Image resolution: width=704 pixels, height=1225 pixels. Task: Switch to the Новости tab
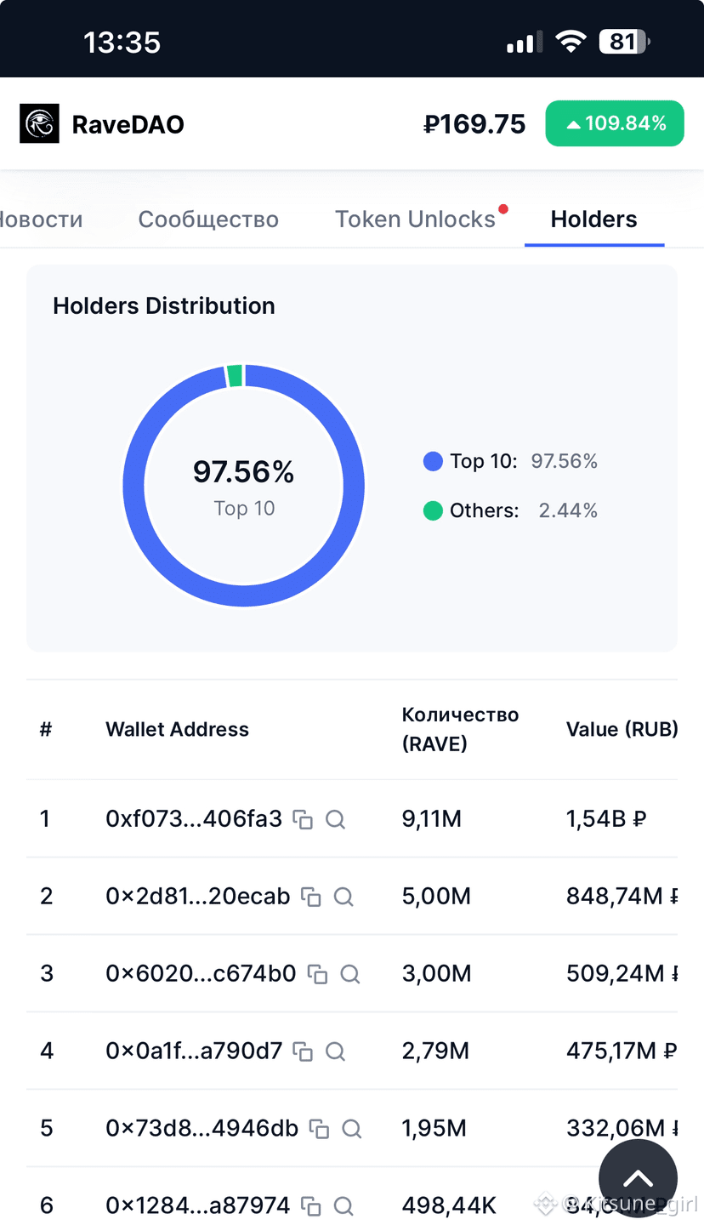point(41,219)
